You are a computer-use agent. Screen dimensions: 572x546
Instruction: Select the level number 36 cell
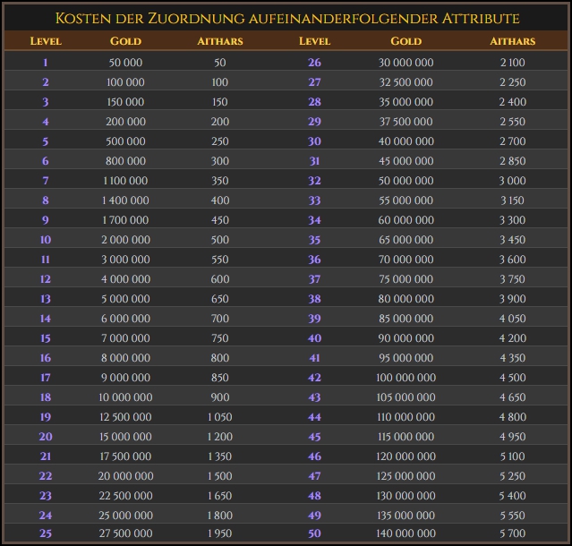314,260
